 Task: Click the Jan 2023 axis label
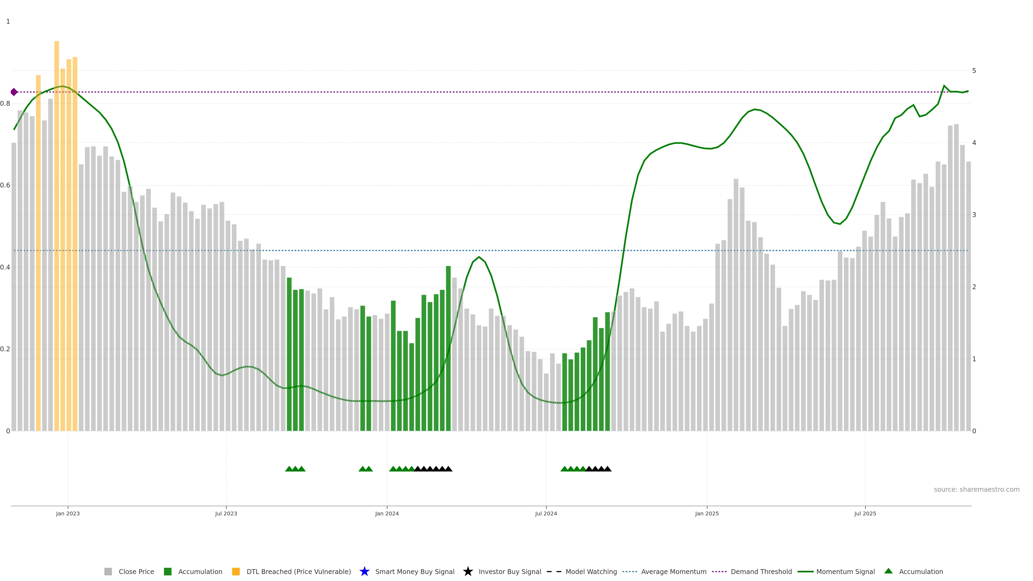[68, 514]
